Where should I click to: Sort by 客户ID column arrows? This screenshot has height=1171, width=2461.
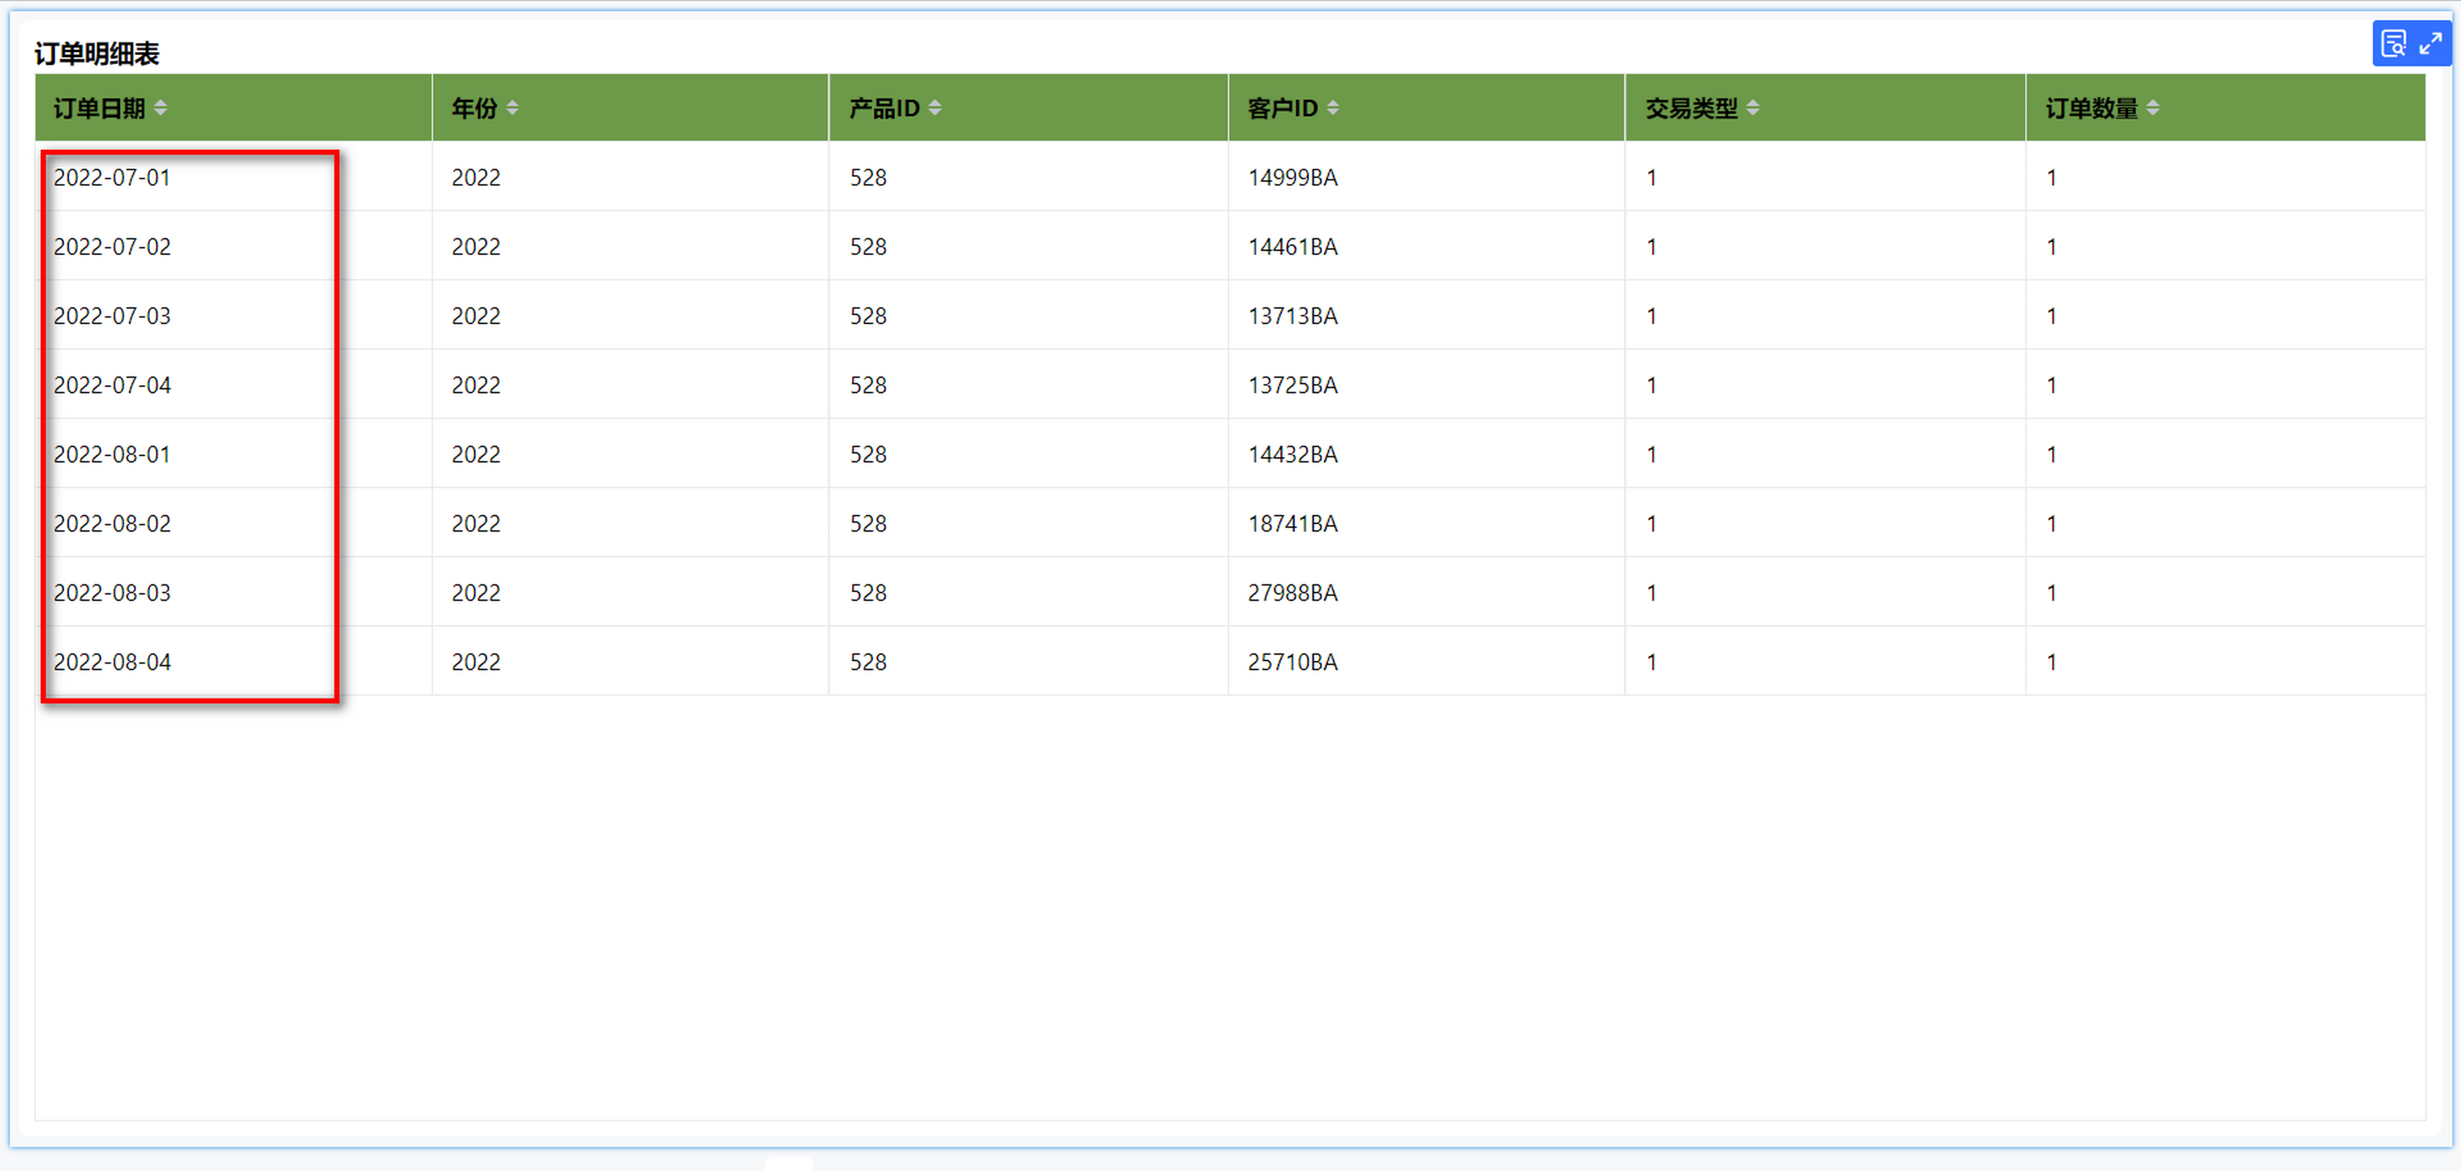point(1333,108)
